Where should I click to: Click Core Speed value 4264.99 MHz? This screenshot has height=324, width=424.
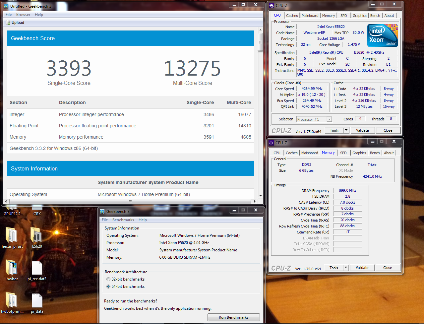(x=312, y=89)
